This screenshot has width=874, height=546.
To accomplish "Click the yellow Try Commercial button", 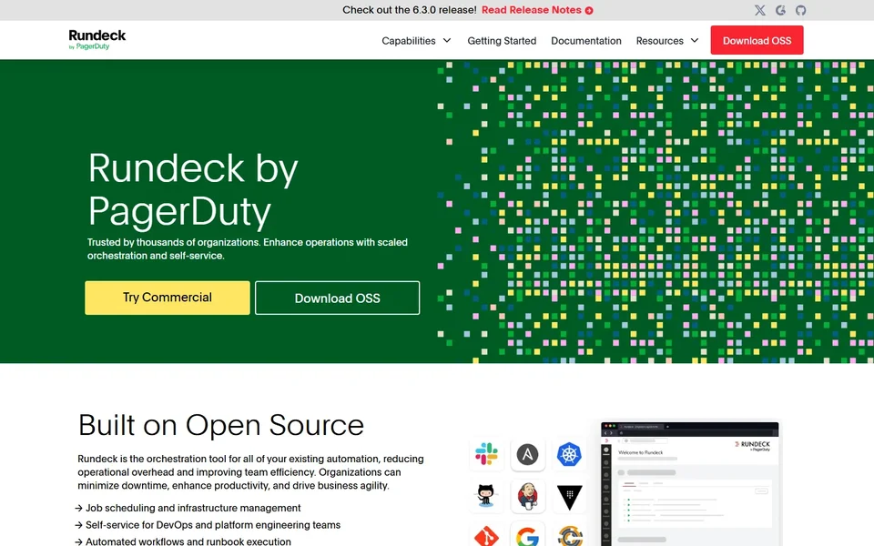I will click(x=168, y=298).
